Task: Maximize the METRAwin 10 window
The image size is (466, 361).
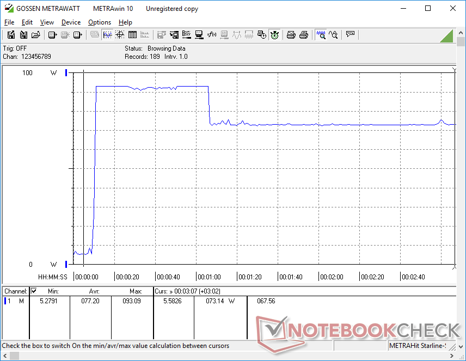Action: click(x=428, y=8)
